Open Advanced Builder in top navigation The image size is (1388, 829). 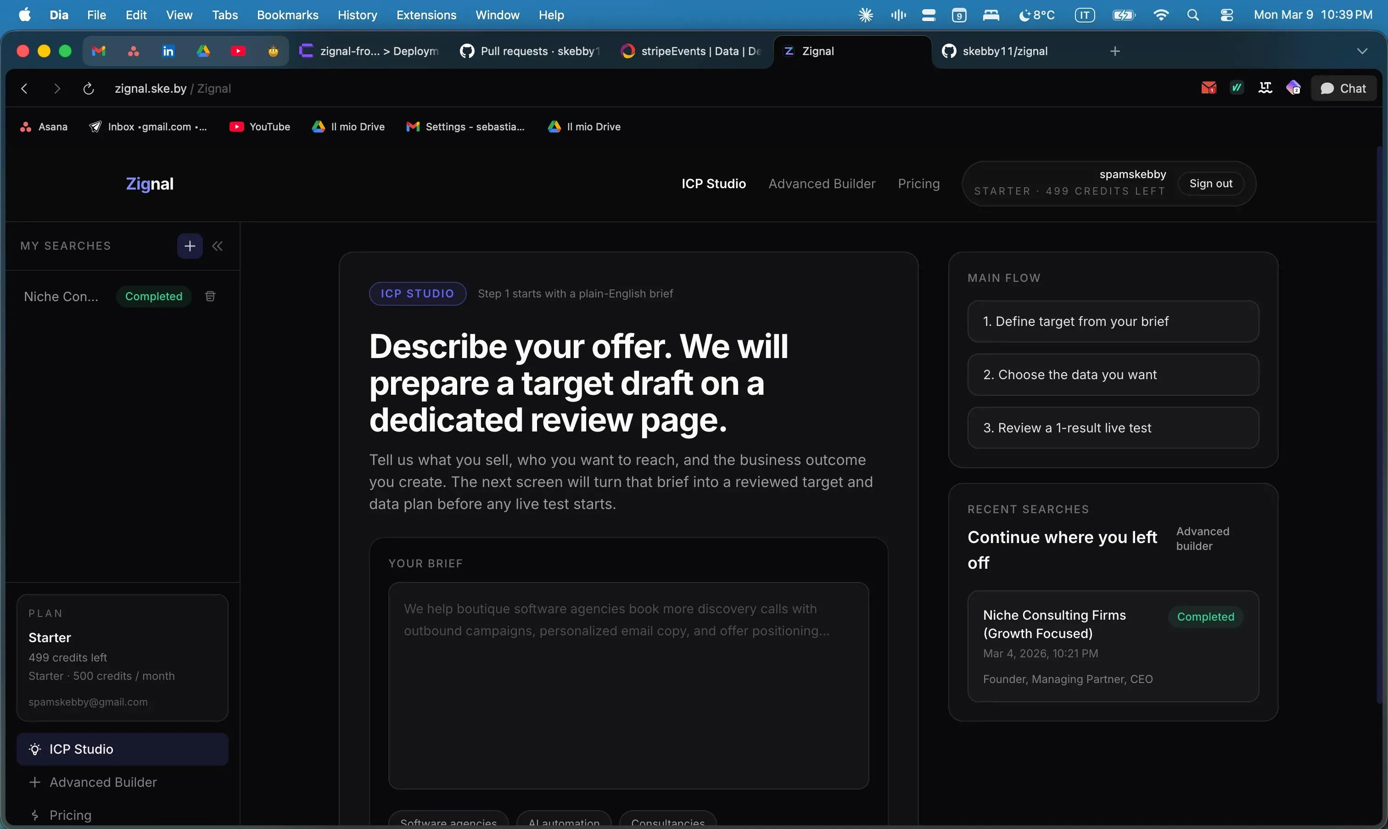pos(821,183)
